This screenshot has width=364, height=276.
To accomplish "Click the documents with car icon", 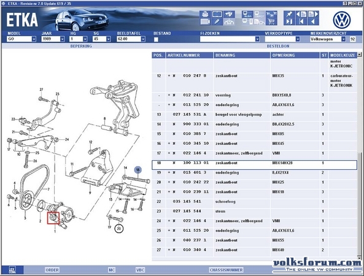I will 259,22.
